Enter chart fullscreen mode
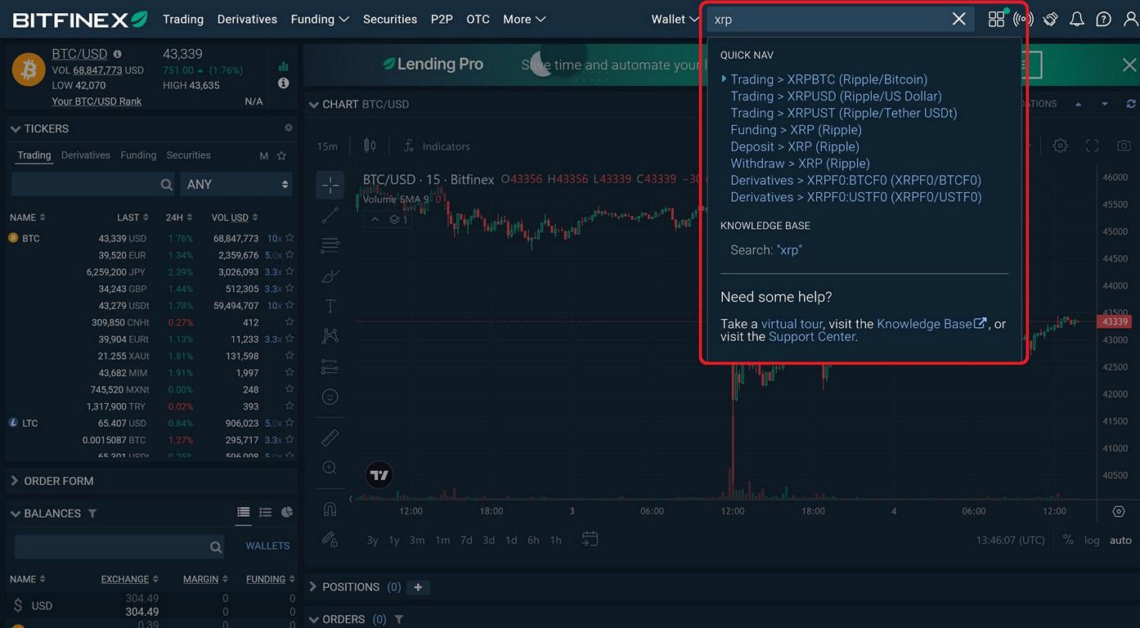The height and width of the screenshot is (628, 1140). coord(1092,146)
